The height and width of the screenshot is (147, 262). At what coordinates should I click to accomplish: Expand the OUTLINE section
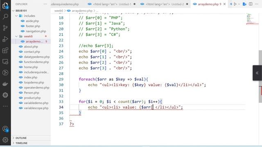coord(31,138)
